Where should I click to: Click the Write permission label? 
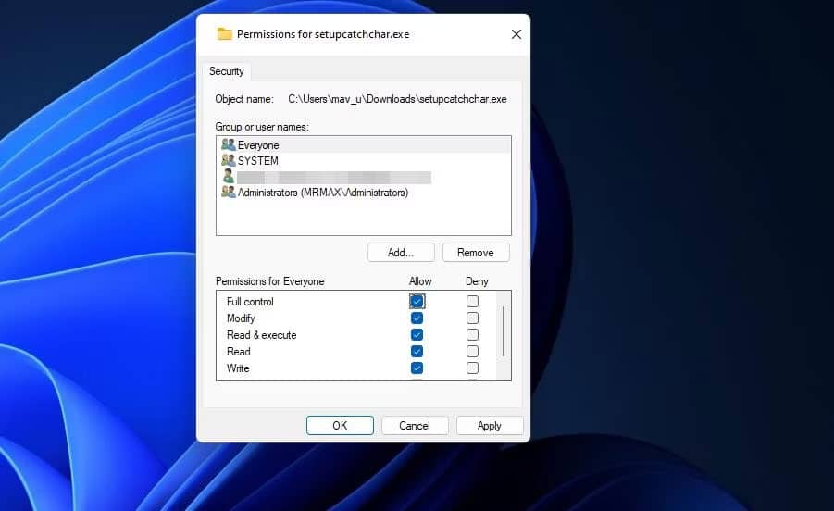coord(238,368)
